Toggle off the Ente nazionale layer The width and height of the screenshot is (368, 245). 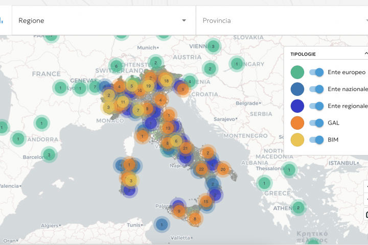317,89
